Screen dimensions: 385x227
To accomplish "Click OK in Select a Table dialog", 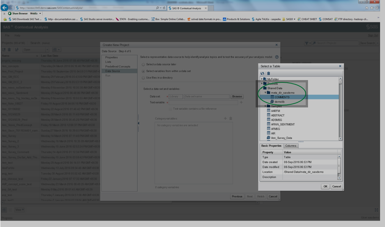I will pyautogui.click(x=325, y=186).
